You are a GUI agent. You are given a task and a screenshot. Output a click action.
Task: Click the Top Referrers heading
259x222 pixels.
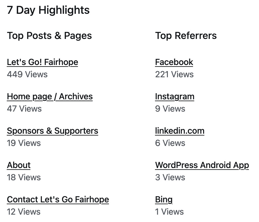coord(186,36)
